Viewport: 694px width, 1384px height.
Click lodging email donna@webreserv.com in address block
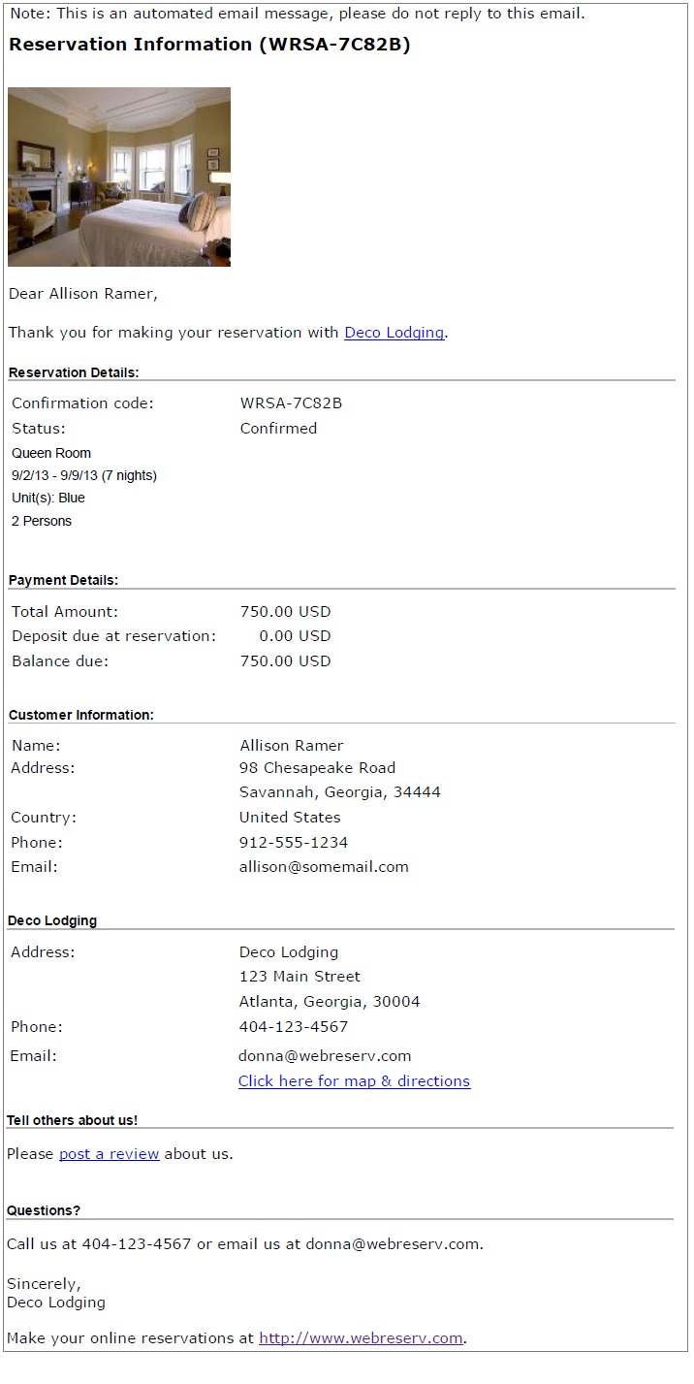[x=325, y=1056]
